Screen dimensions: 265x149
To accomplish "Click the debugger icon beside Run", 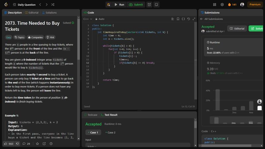I will click(109, 5).
